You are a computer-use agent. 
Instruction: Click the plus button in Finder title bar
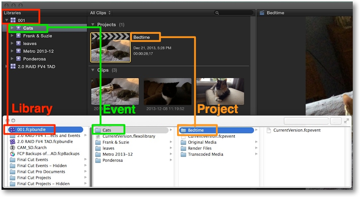point(13,120)
